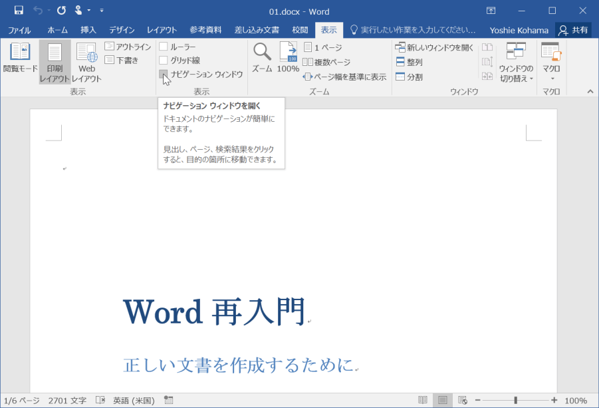599x408 pixels.
Task: Switch to Read Mode (閲覧モード)
Action: [20, 58]
